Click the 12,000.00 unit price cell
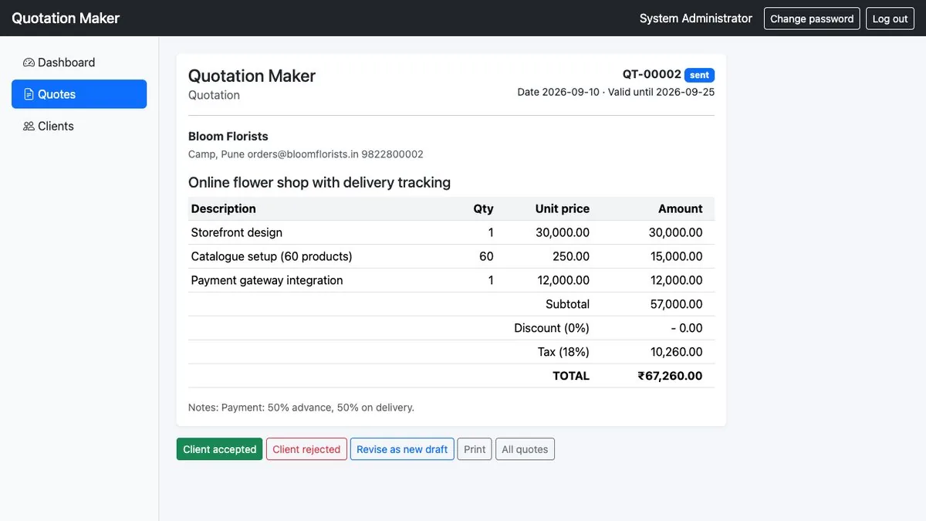 point(563,280)
